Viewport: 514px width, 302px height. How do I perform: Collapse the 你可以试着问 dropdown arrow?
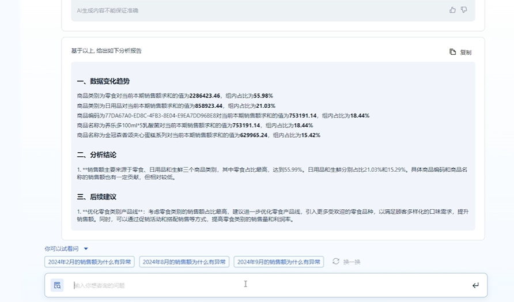coord(86,249)
